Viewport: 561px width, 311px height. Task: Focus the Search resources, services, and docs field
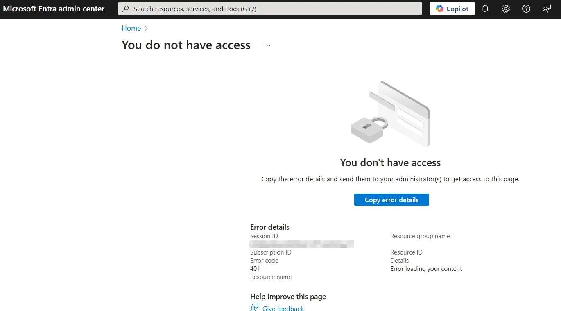270,9
